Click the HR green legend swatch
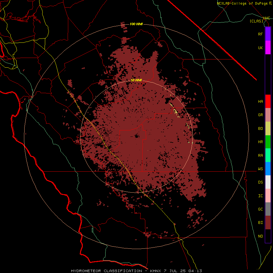 (268, 142)
